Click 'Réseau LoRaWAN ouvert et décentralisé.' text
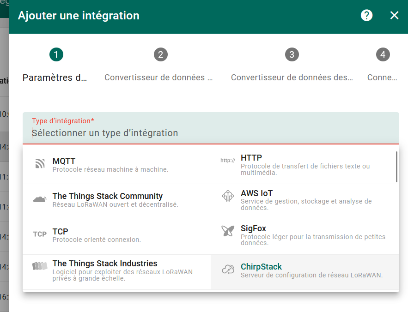The height and width of the screenshot is (312, 408). [x=115, y=204]
